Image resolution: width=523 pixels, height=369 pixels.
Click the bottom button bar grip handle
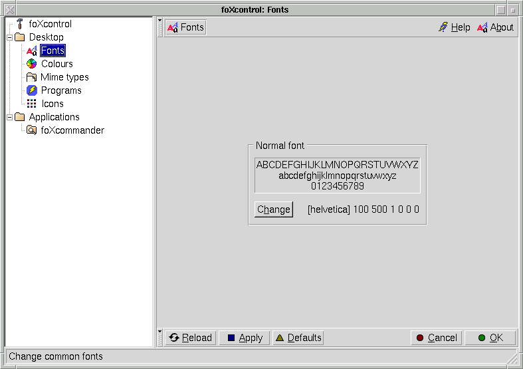(159, 338)
